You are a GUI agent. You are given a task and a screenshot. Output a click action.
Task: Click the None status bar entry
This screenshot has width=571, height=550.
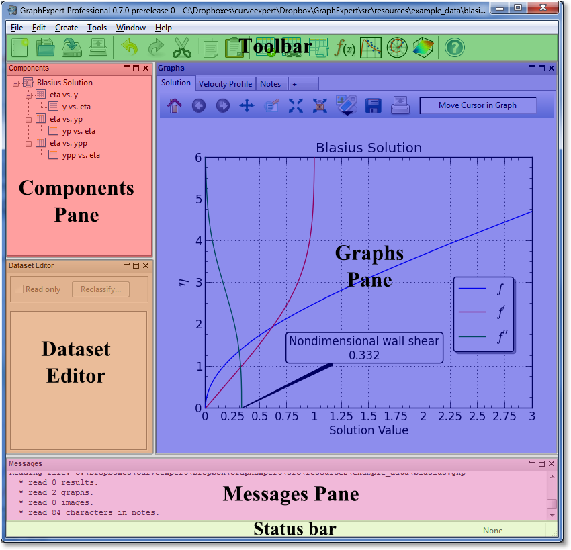pyautogui.click(x=492, y=531)
